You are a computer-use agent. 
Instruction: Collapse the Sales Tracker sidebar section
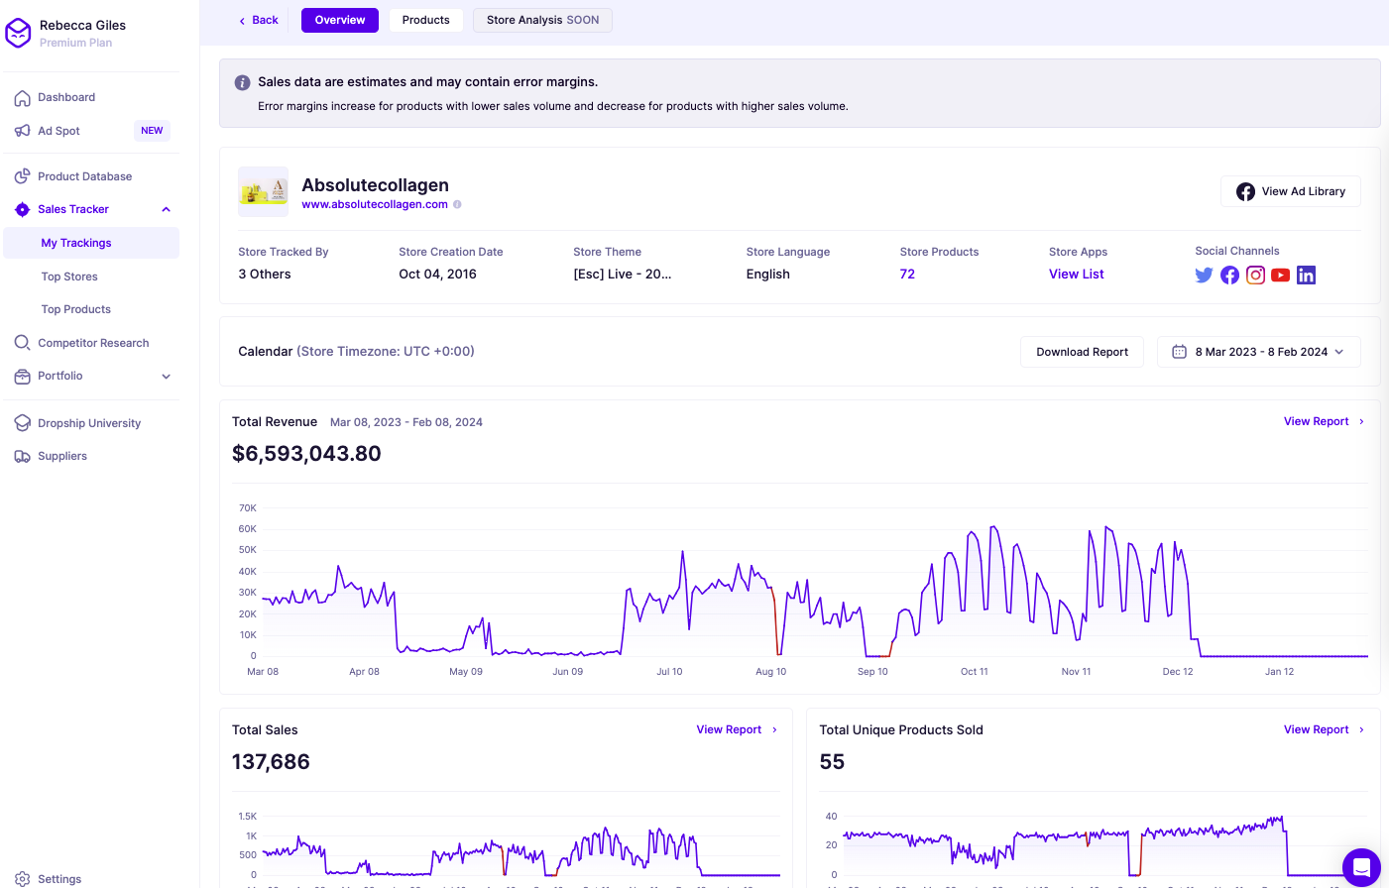(x=167, y=209)
